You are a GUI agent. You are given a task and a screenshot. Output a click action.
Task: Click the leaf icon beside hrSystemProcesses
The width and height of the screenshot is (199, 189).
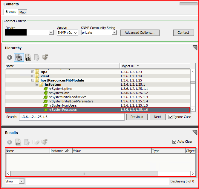point(45,110)
